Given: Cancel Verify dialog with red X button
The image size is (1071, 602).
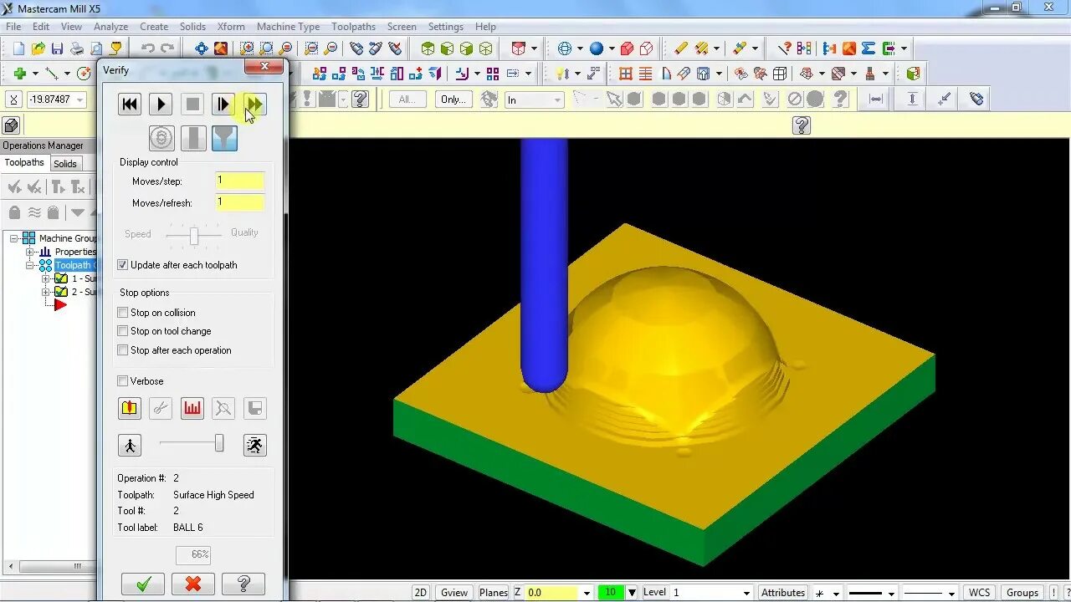Looking at the screenshot, I should point(193,584).
